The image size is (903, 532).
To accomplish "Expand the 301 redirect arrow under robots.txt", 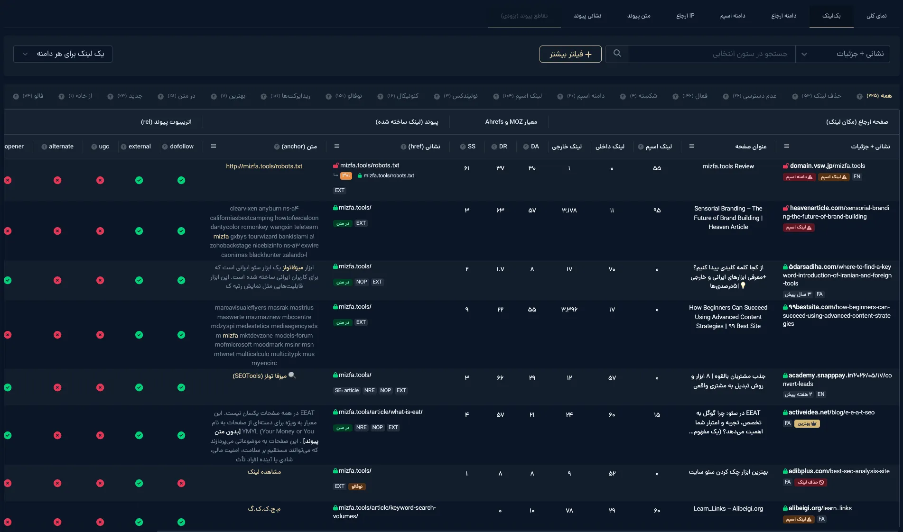I will pyautogui.click(x=336, y=175).
